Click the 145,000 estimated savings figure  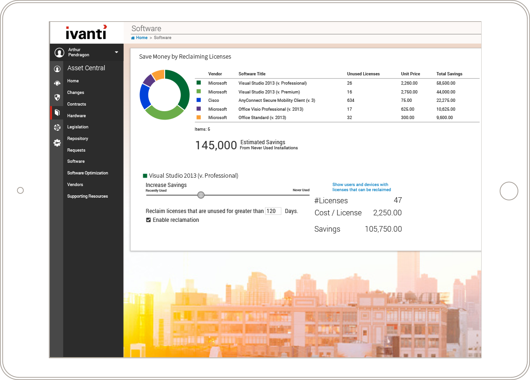(x=216, y=146)
